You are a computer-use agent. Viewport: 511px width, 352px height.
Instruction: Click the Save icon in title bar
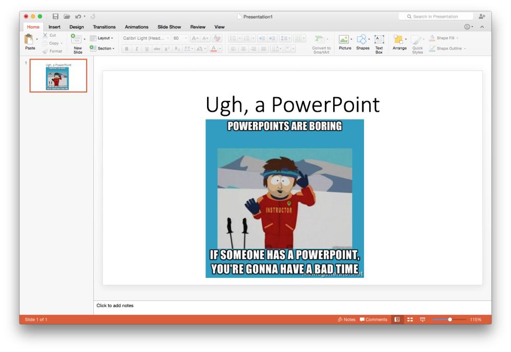(55, 17)
